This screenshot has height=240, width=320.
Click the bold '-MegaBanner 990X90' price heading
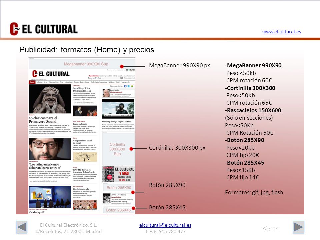click(253, 65)
